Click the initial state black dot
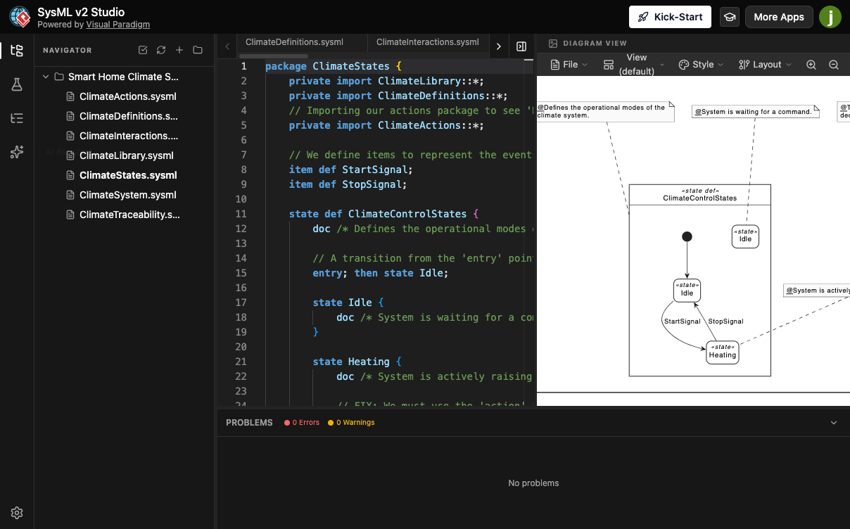 coord(687,236)
